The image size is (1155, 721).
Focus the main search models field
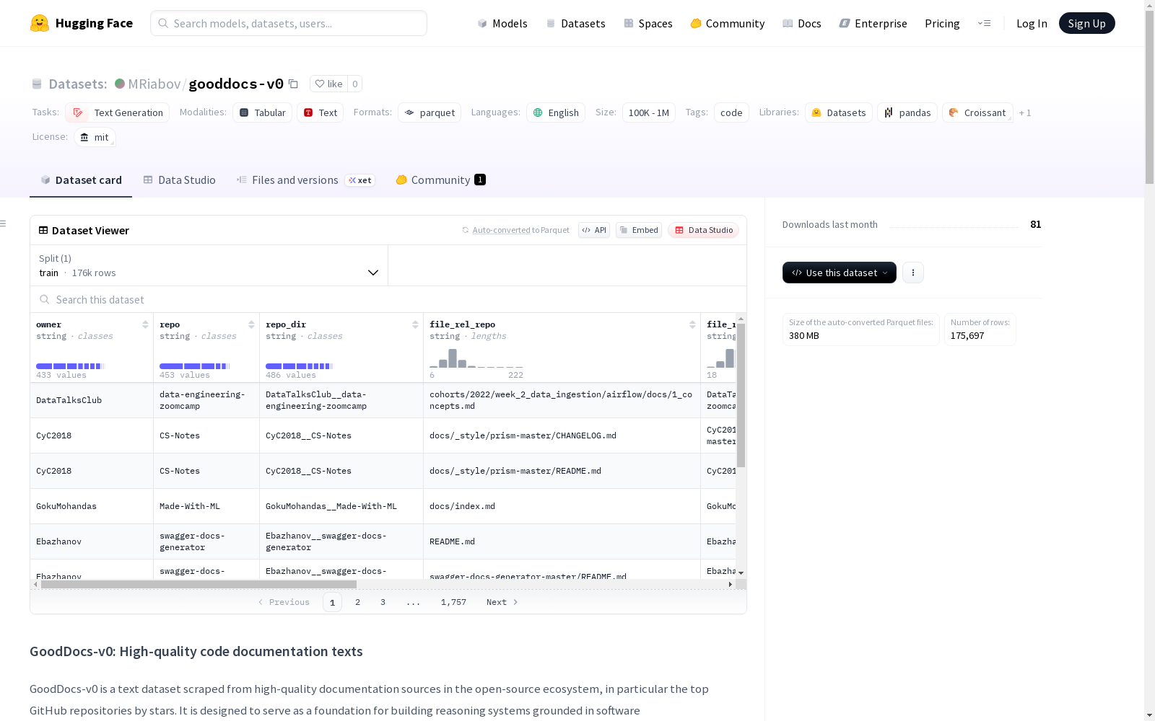(289, 23)
